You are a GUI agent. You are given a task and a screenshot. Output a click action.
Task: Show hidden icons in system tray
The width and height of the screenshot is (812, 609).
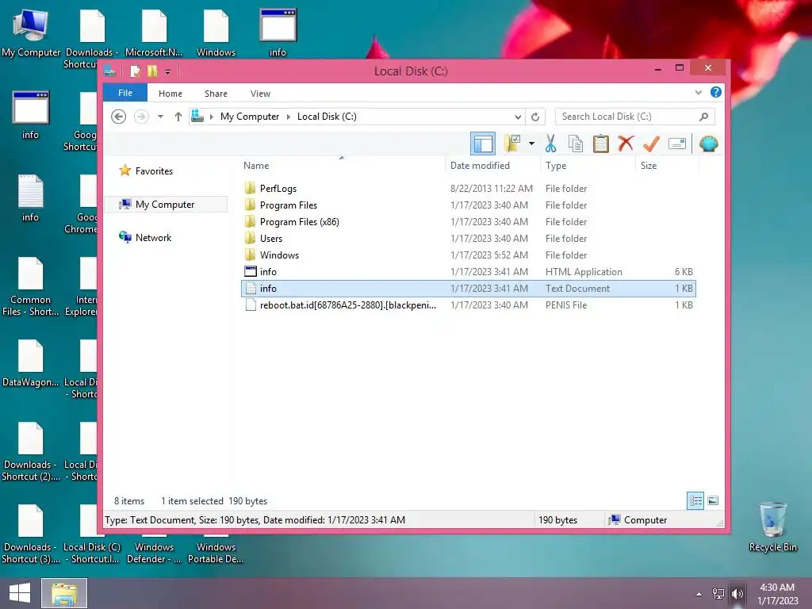coord(699,594)
